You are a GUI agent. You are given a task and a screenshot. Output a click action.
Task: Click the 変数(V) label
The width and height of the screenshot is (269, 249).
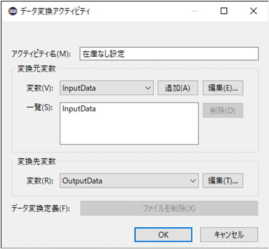point(40,88)
